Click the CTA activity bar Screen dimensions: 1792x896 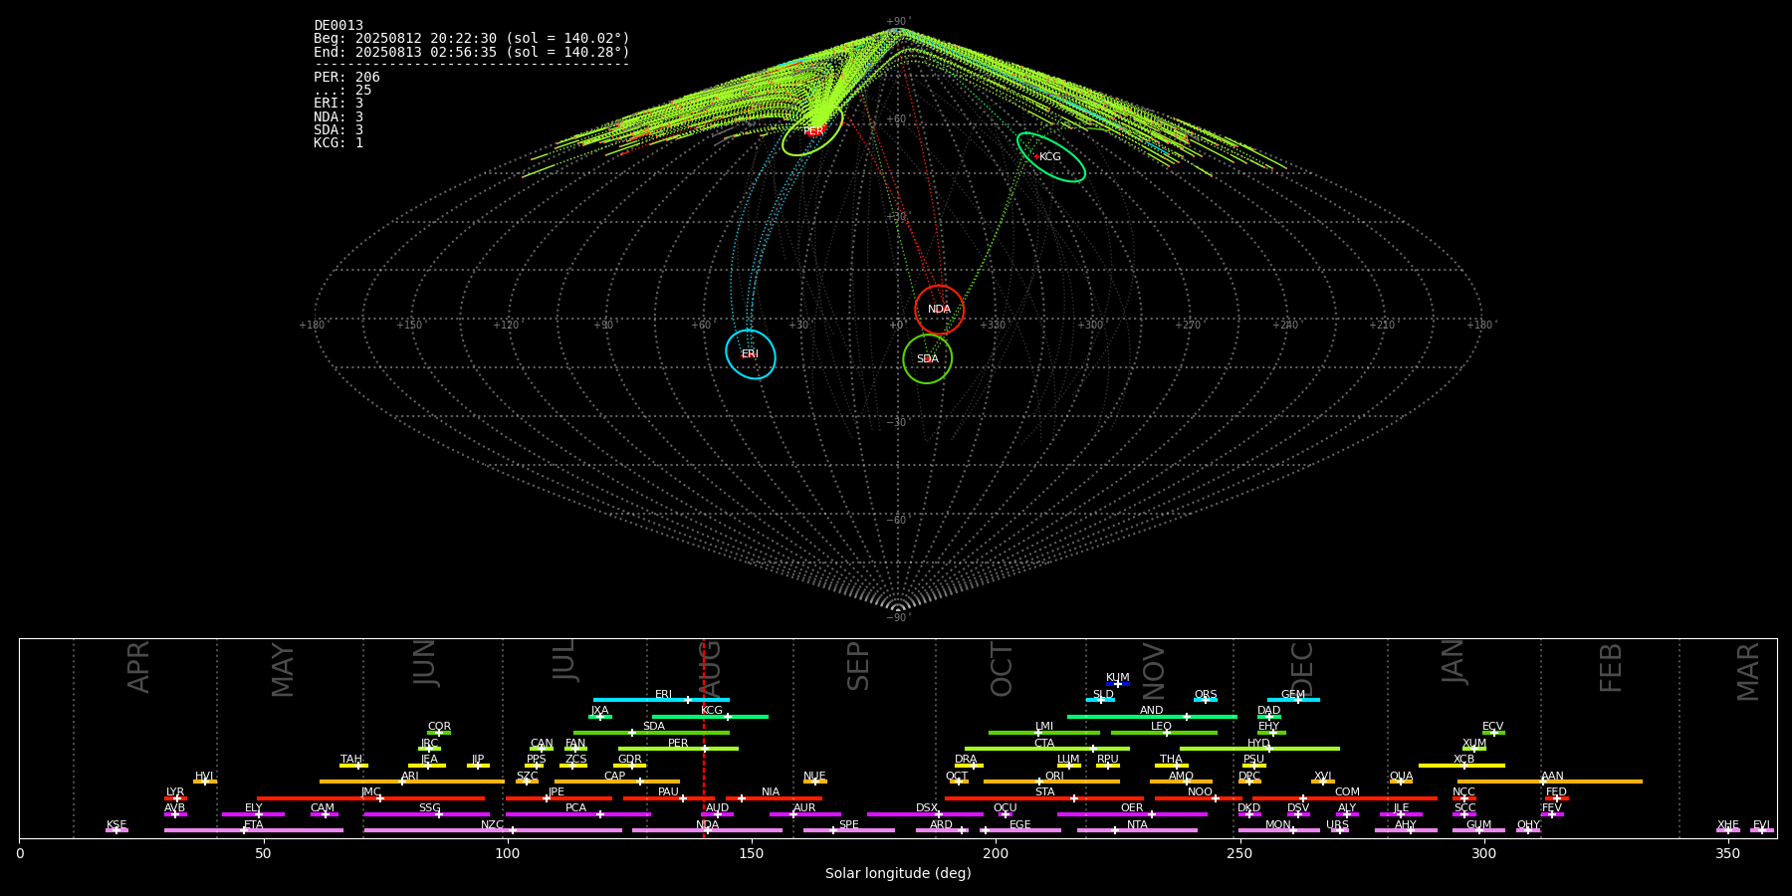click(x=1047, y=749)
